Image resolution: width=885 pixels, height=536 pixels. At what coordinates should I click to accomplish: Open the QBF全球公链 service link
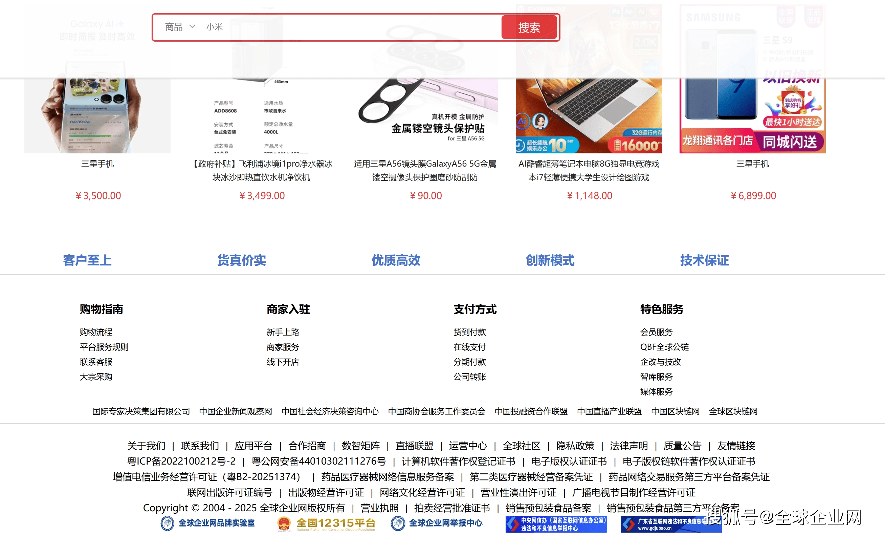pyautogui.click(x=664, y=347)
